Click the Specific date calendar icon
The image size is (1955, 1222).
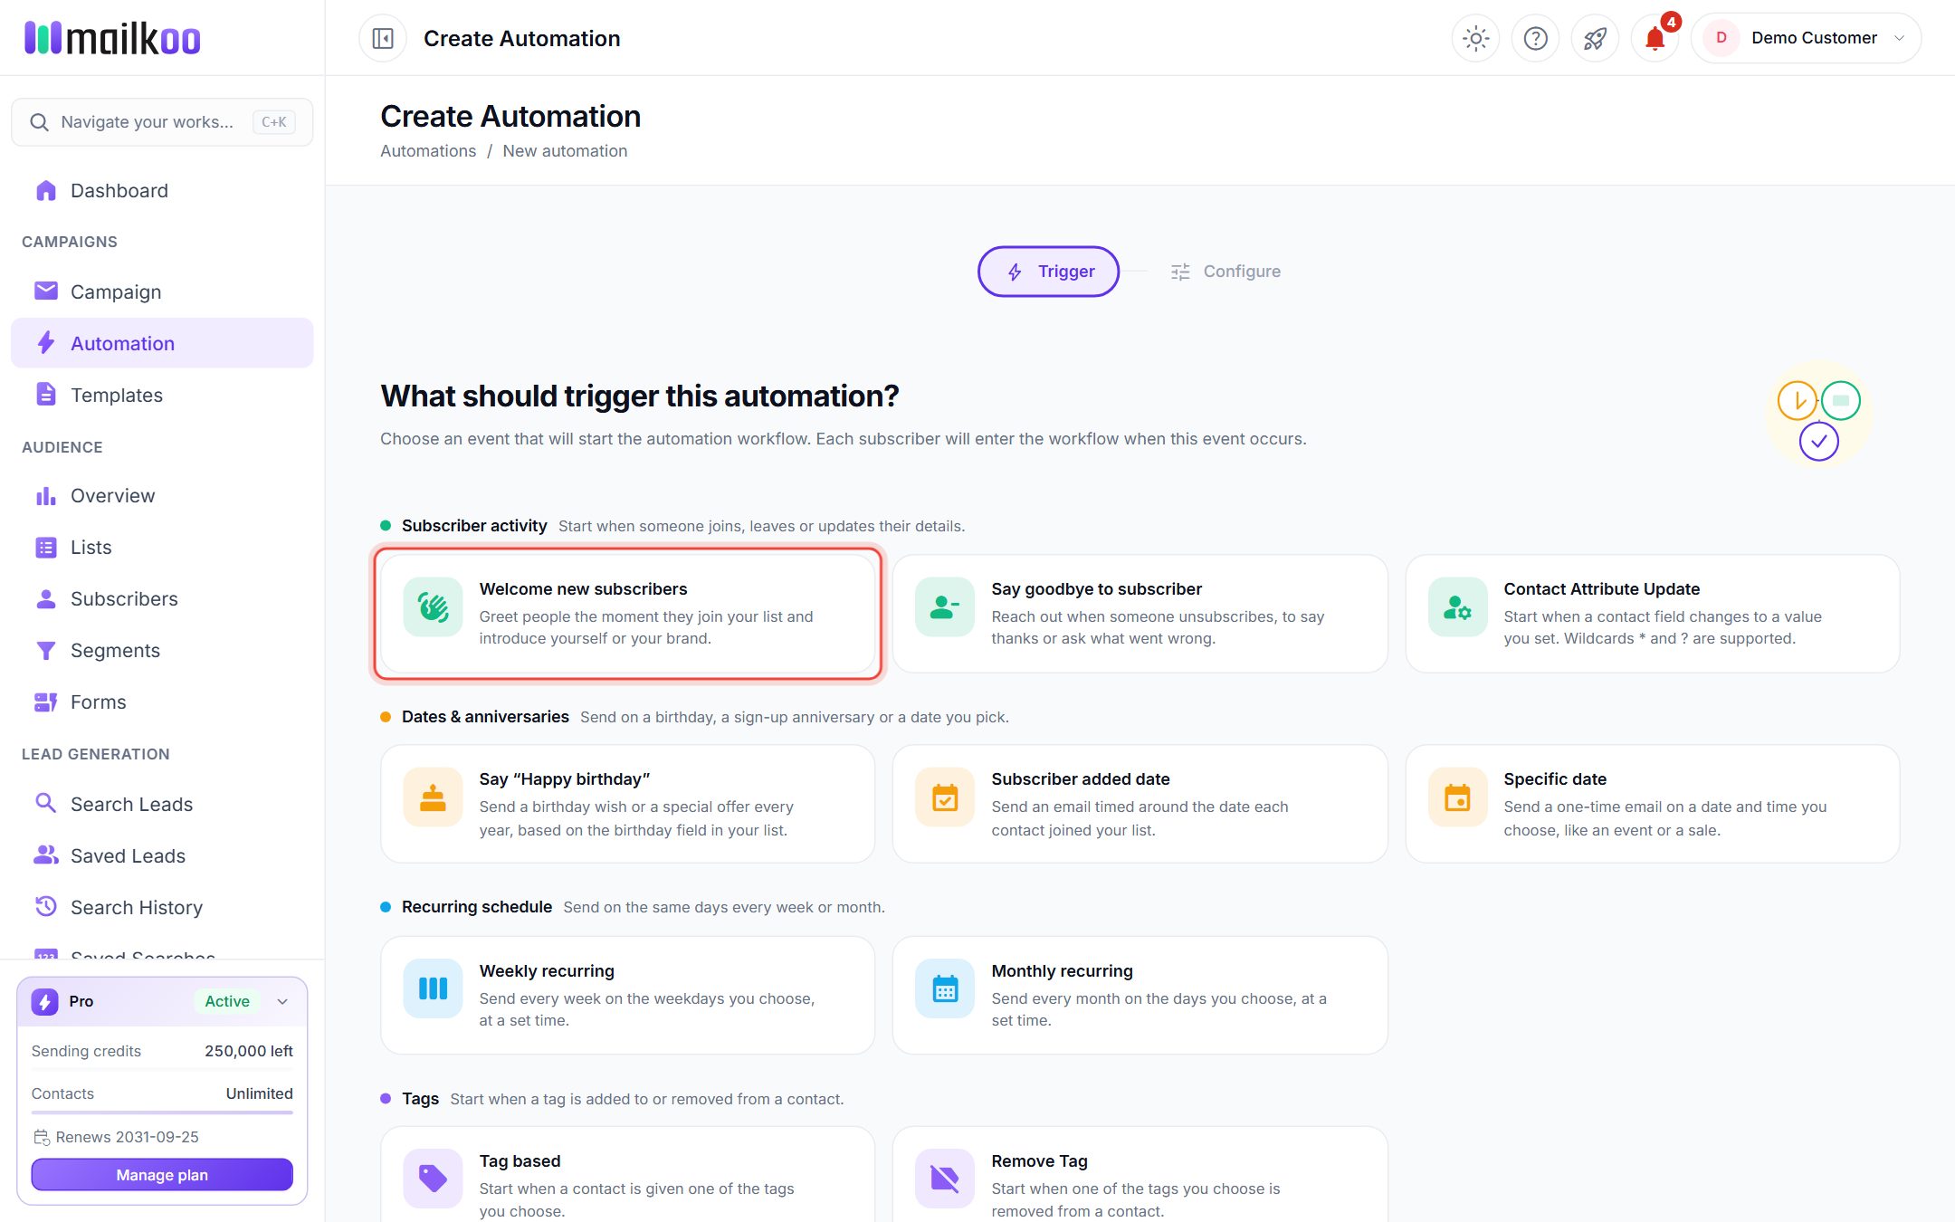click(x=1457, y=797)
